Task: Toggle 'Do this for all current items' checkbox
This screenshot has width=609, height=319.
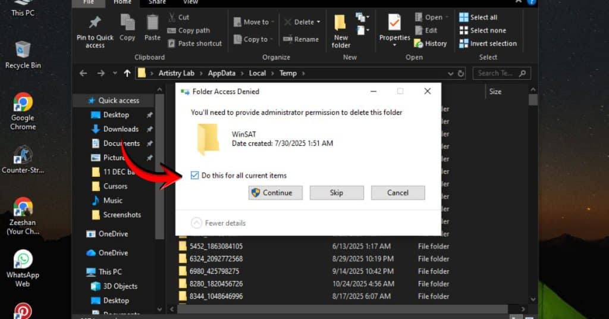Action: point(194,175)
